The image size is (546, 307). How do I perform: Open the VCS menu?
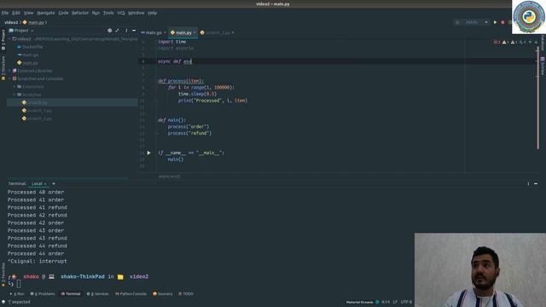coord(121,13)
